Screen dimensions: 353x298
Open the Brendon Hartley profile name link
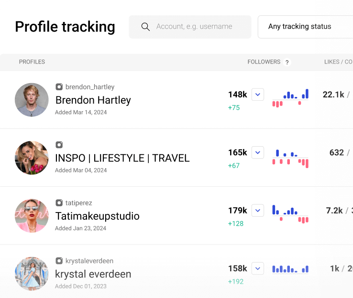(93, 100)
